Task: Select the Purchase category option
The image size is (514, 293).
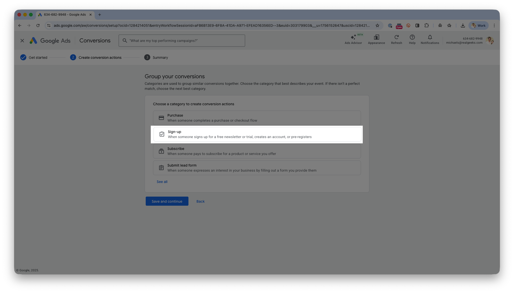Action: point(257,118)
